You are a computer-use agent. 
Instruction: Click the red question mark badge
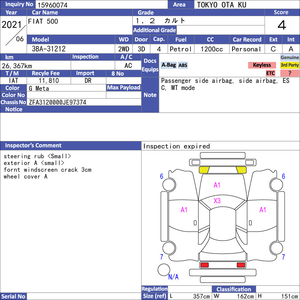[x=289, y=73]
